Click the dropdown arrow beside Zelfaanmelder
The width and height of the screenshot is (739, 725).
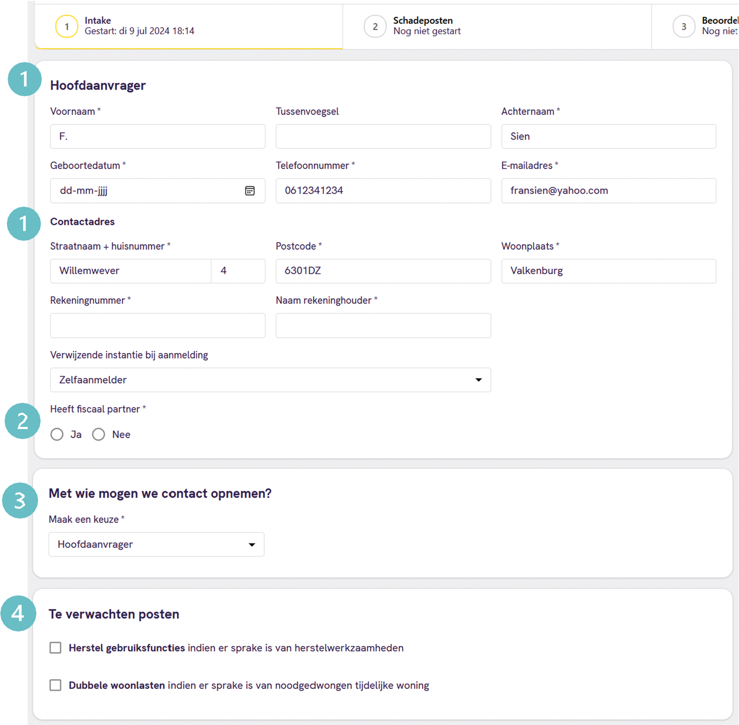(479, 380)
